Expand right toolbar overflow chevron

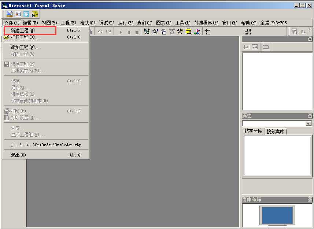pos(310,29)
